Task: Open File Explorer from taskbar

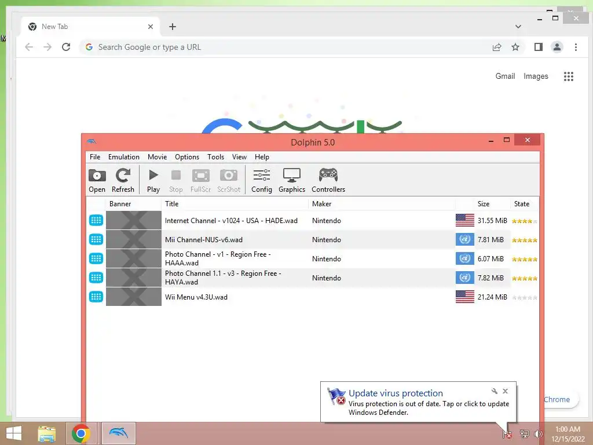Action: (x=47, y=433)
